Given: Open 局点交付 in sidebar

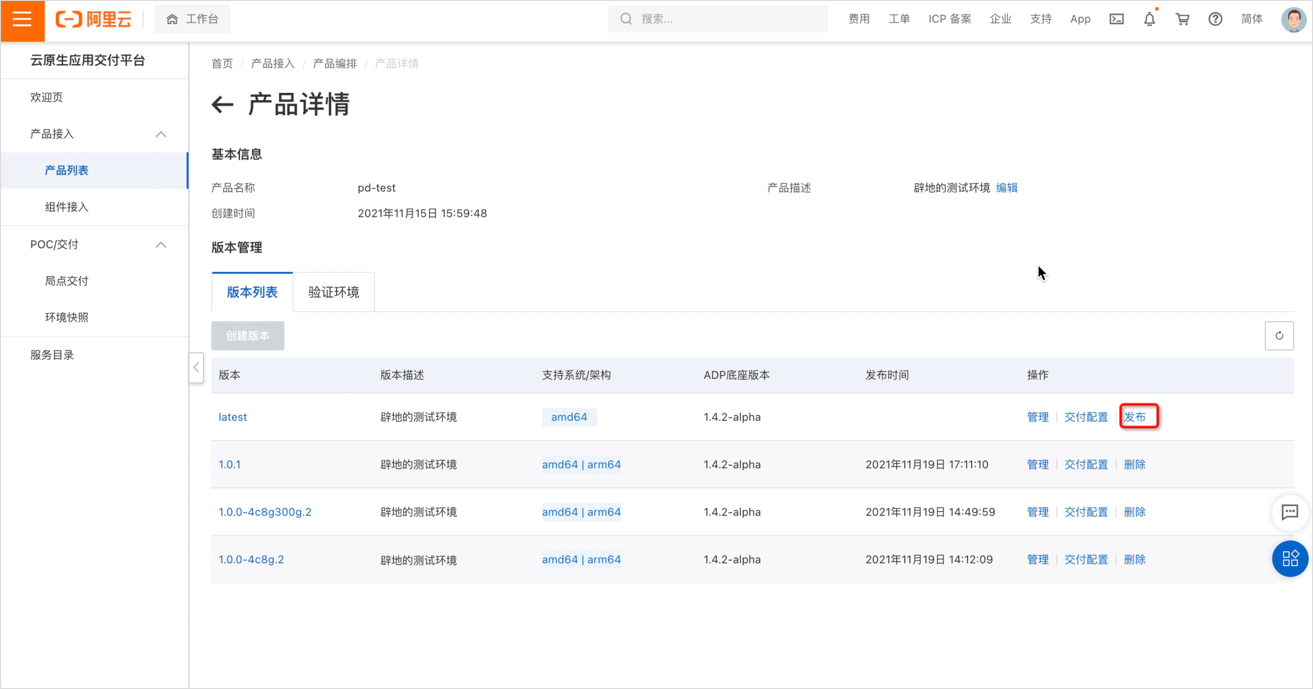Looking at the screenshot, I should click(x=67, y=280).
